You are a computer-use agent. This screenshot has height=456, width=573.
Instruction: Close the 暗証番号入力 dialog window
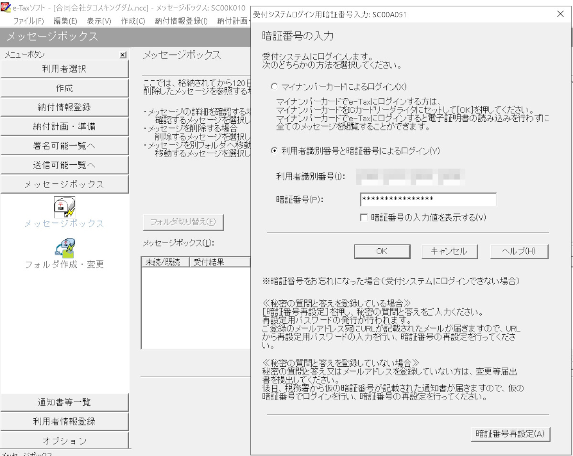(560, 14)
